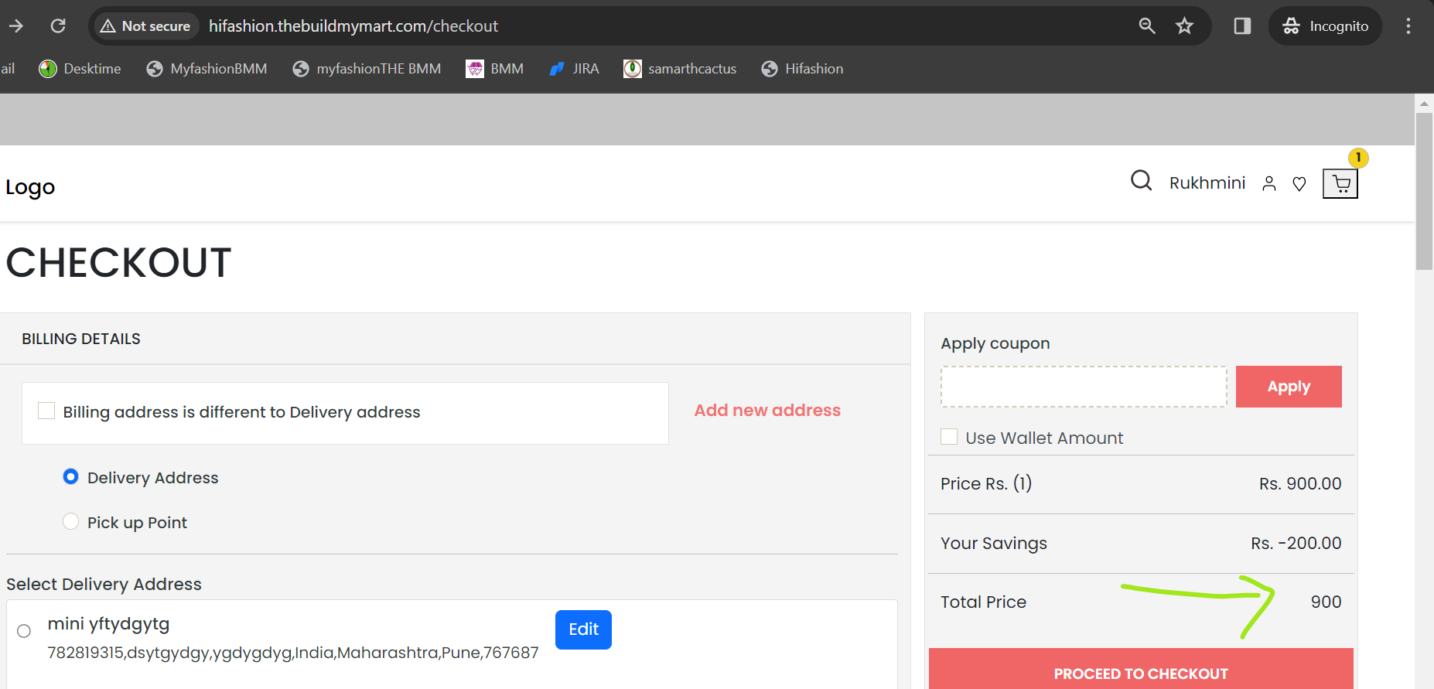The width and height of the screenshot is (1434, 689).
Task: Click the Apply coupon button
Action: click(x=1289, y=387)
